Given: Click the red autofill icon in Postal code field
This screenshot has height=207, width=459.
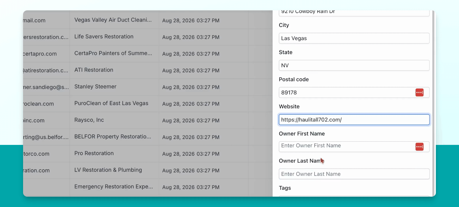Looking at the screenshot, I should click(419, 93).
